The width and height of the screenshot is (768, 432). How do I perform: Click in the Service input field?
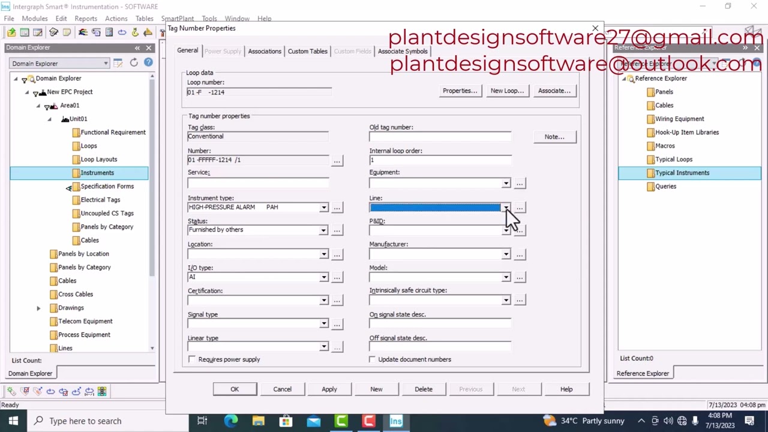point(258,182)
